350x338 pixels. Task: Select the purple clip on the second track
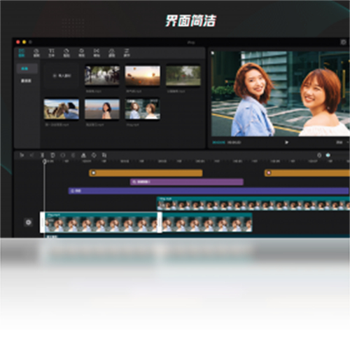click(187, 182)
